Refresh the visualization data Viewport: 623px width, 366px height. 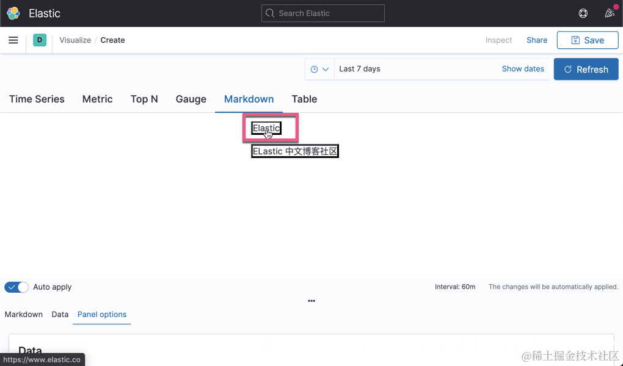tap(586, 69)
